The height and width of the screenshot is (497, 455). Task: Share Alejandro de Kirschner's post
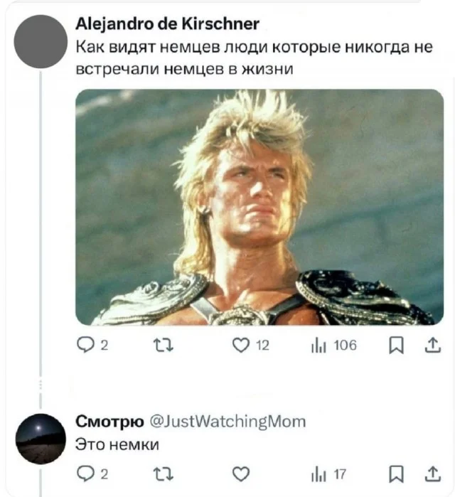pos(433,345)
